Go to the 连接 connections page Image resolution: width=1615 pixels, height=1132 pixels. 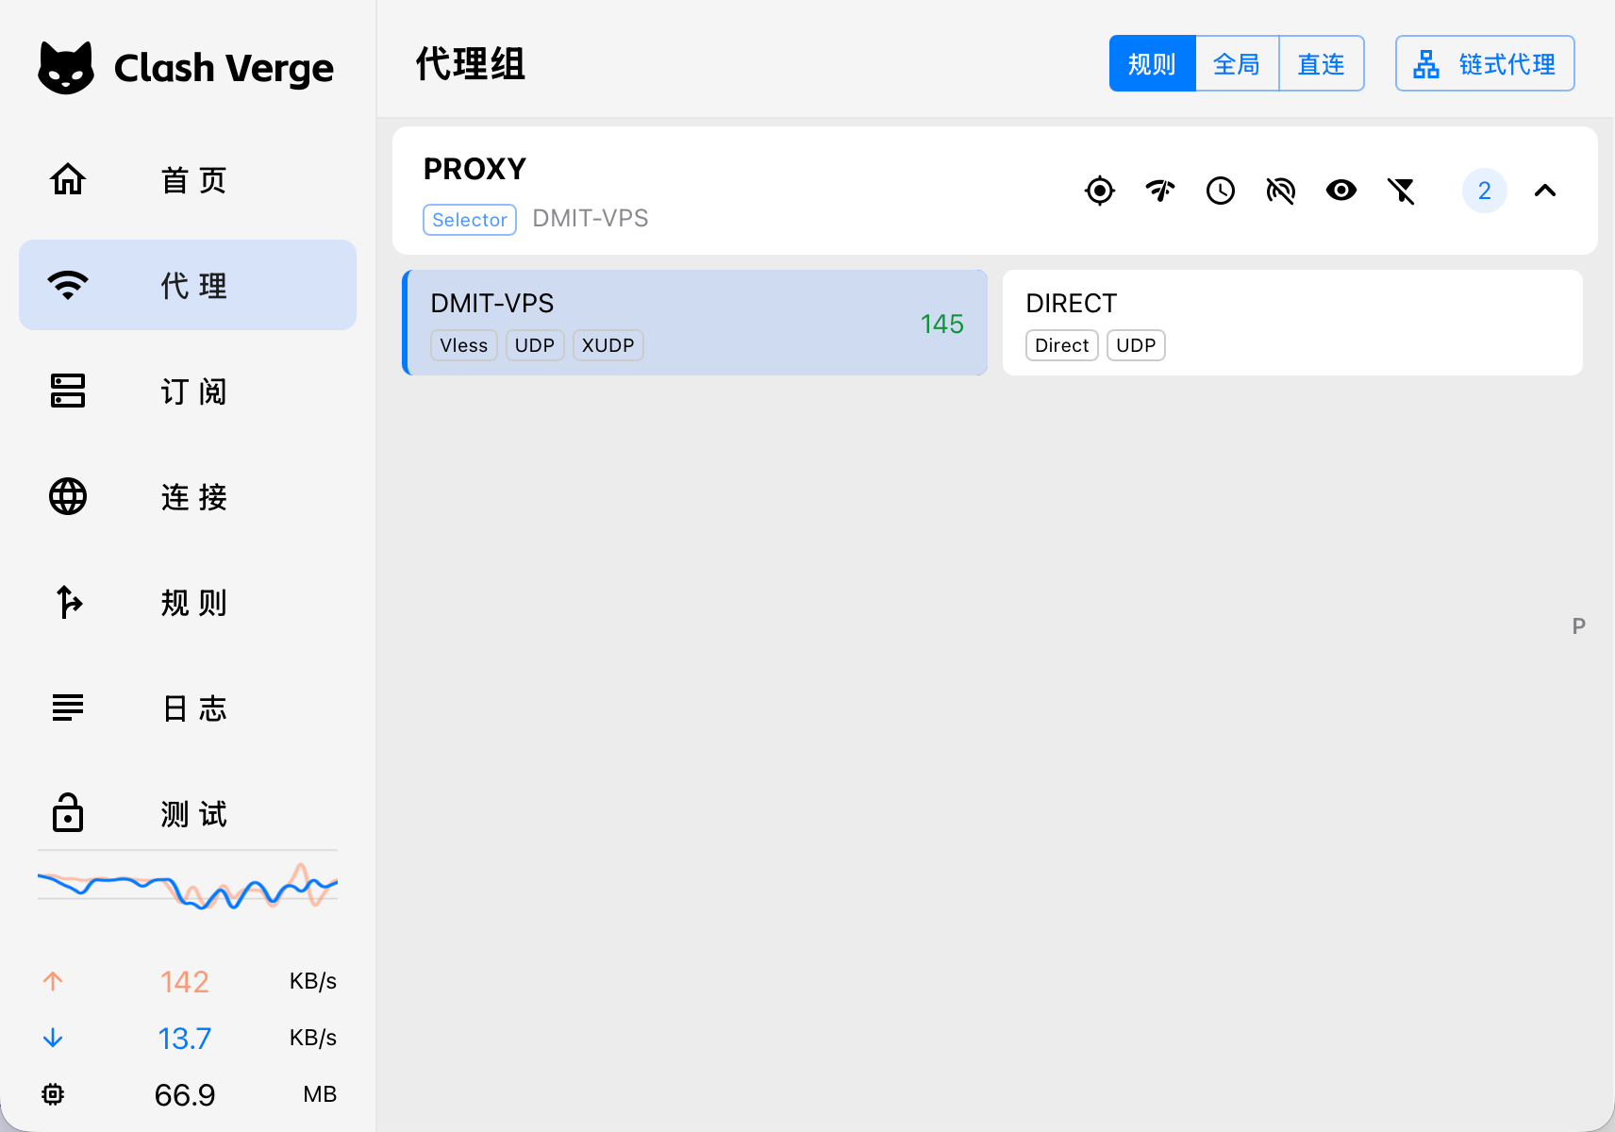click(x=188, y=496)
